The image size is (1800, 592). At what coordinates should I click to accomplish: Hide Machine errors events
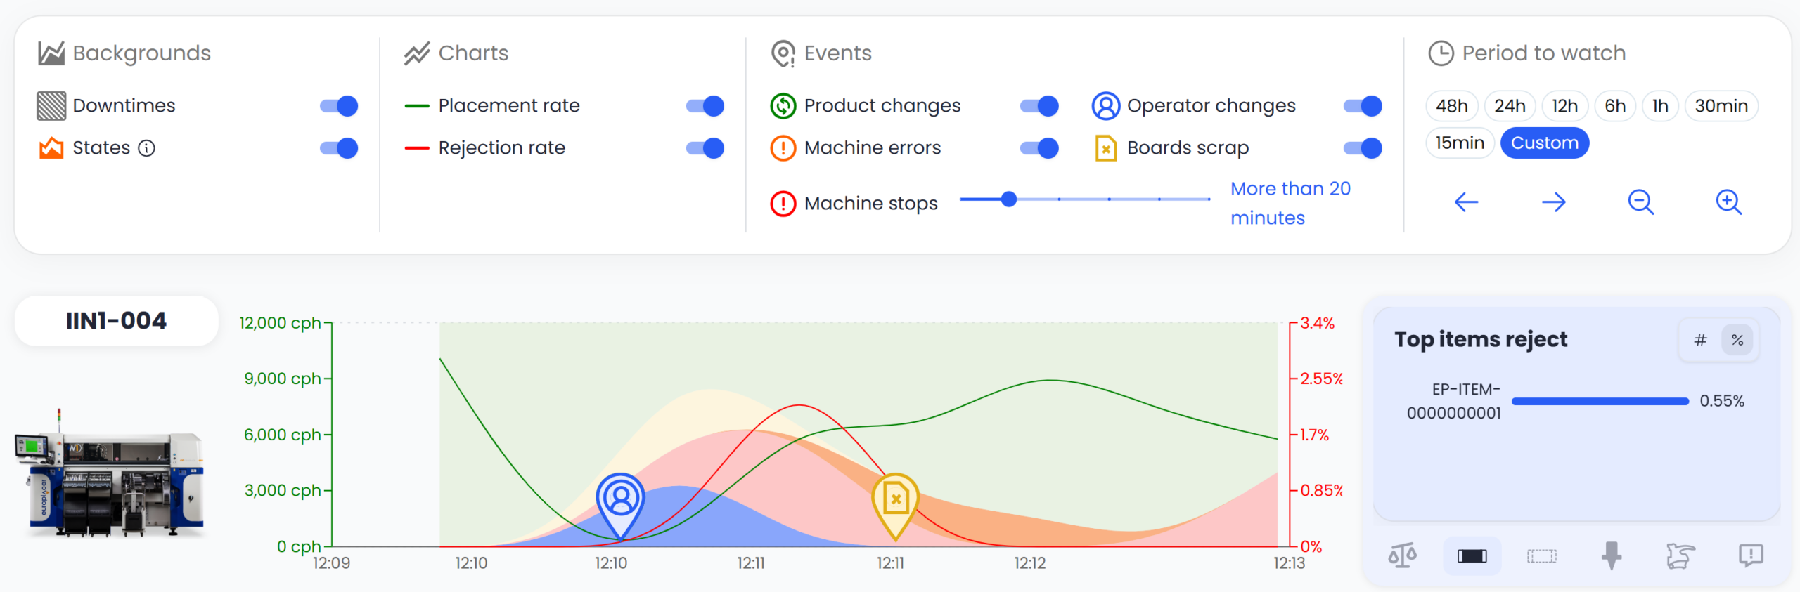(x=1039, y=148)
